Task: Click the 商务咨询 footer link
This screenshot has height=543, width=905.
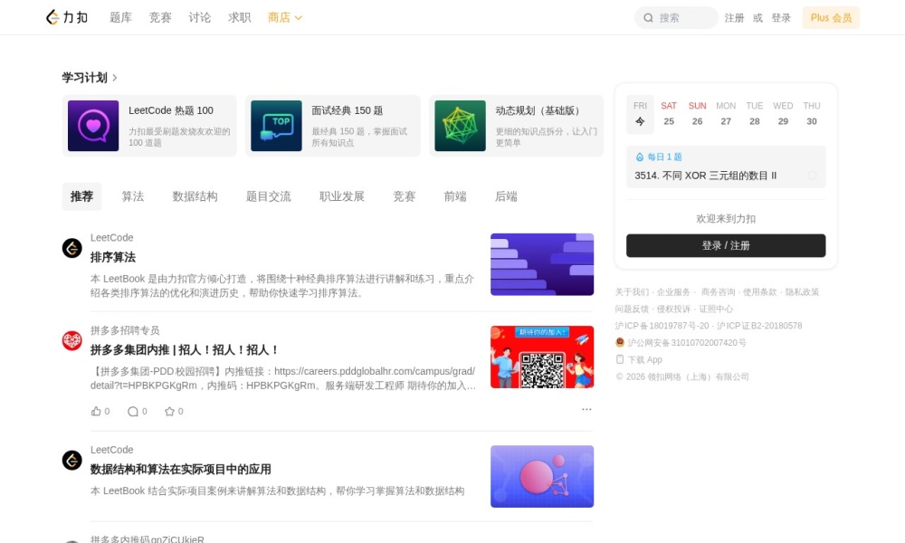Action: (x=718, y=292)
